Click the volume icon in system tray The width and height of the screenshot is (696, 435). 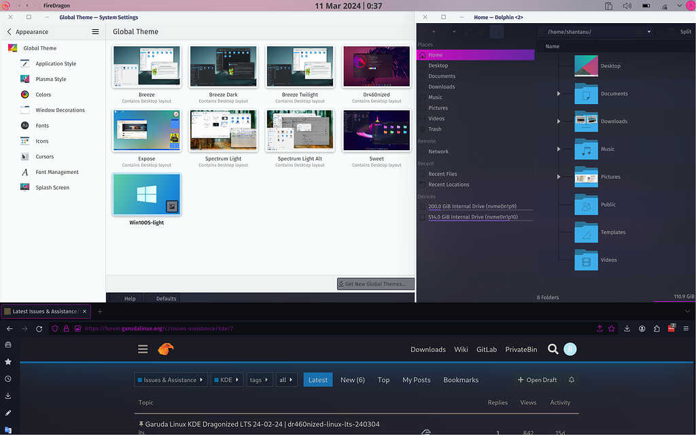tap(627, 6)
